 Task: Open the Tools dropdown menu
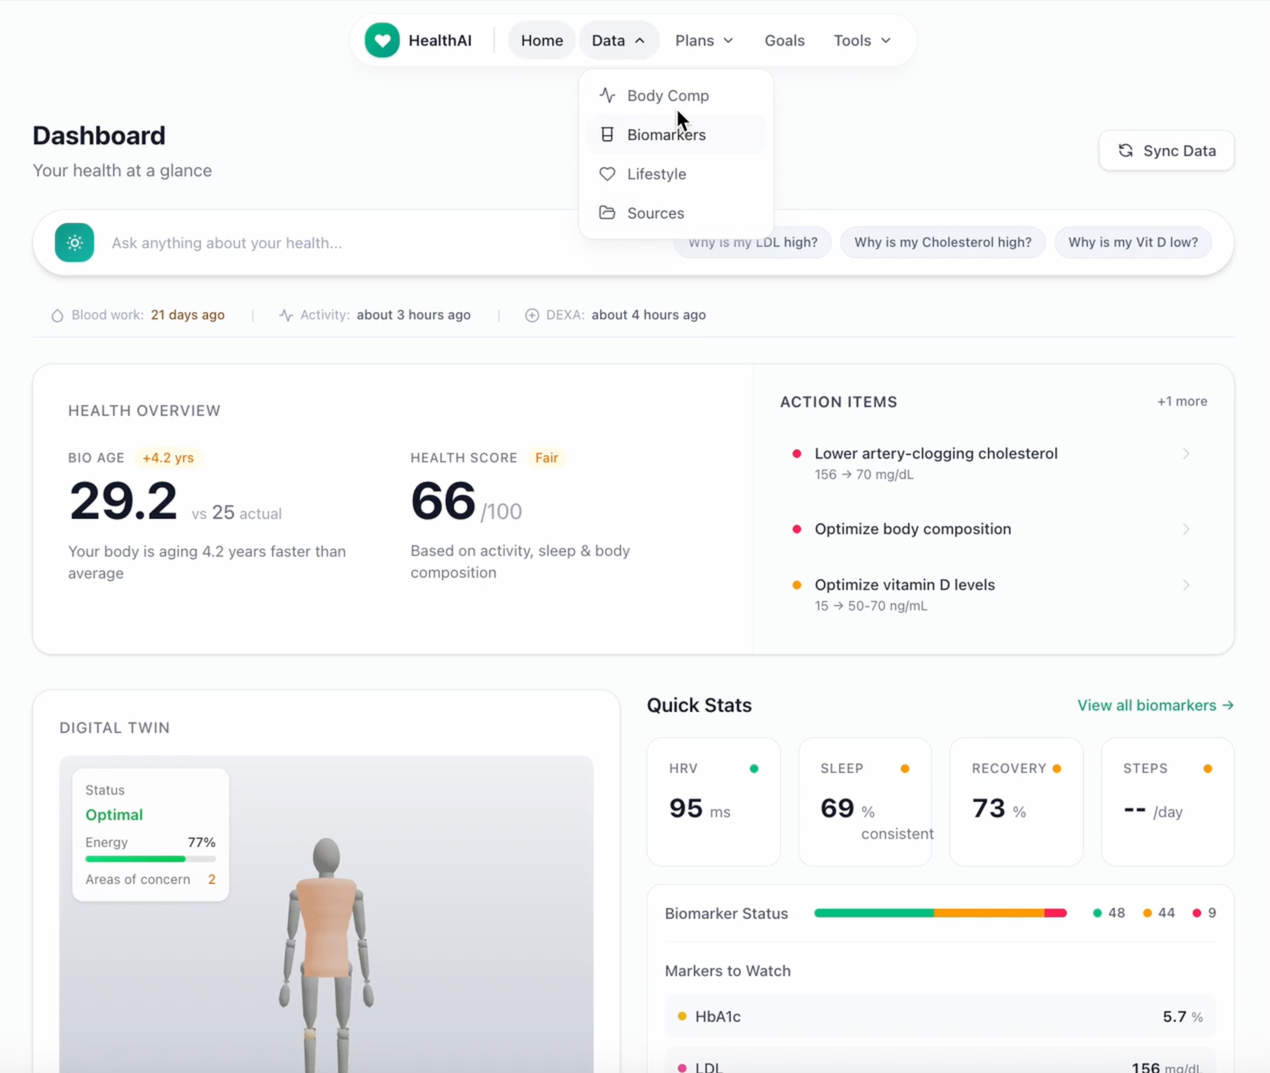pyautogui.click(x=862, y=41)
